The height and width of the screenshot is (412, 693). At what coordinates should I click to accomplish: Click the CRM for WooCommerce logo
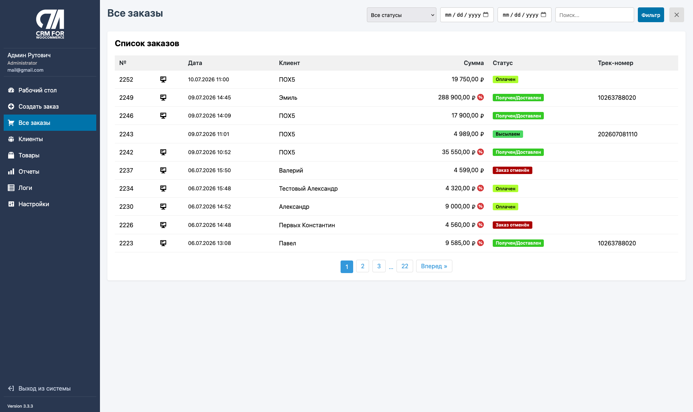click(50, 24)
